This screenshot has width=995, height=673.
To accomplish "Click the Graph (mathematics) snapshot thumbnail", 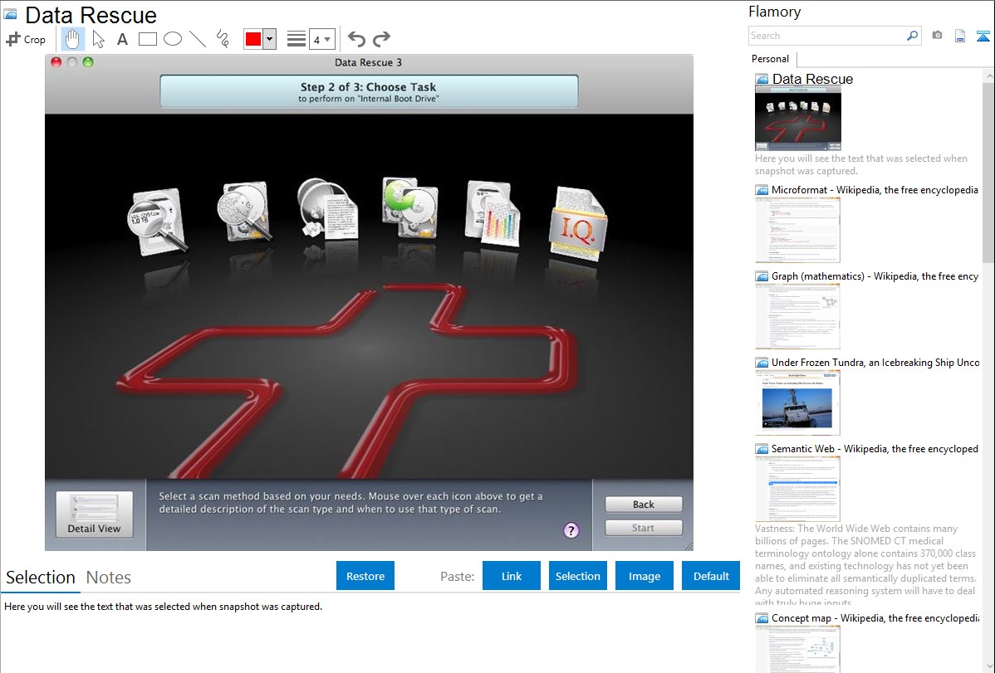I will pyautogui.click(x=797, y=316).
